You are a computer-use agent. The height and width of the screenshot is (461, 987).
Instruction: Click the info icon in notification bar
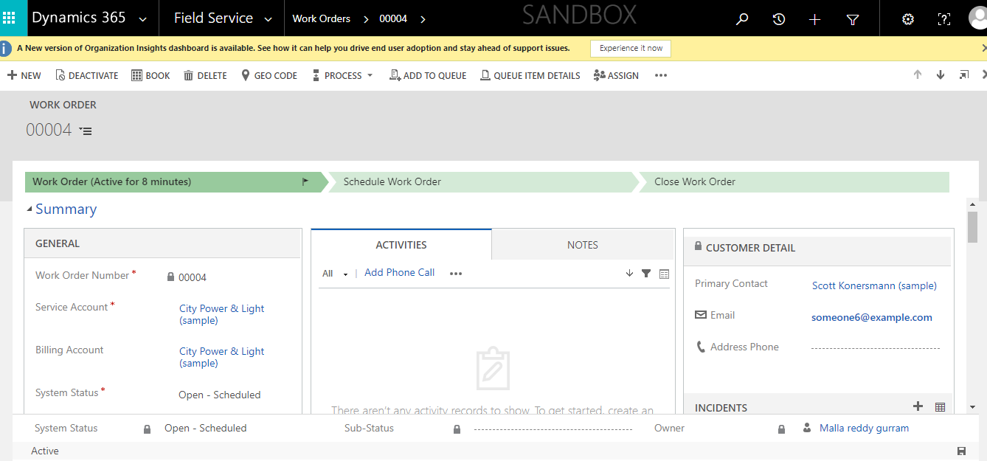click(x=6, y=48)
